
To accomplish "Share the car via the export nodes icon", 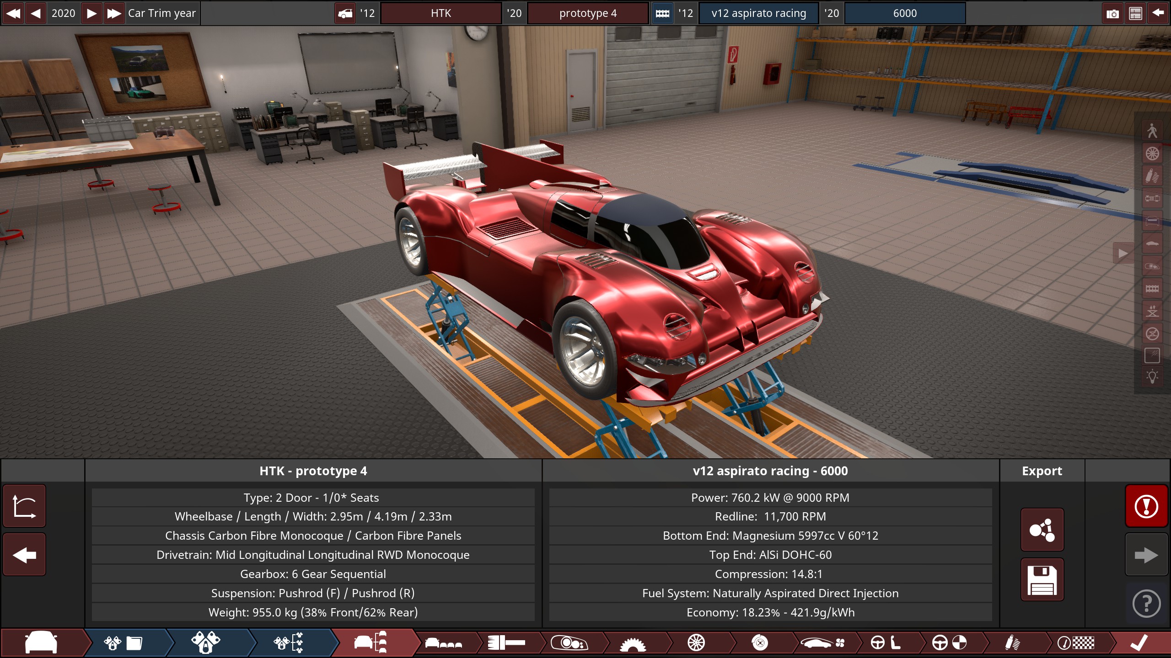I will pyautogui.click(x=1042, y=530).
